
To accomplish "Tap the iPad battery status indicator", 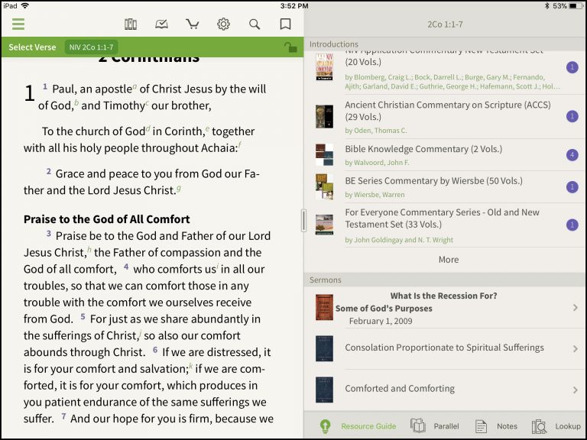I will point(576,5).
